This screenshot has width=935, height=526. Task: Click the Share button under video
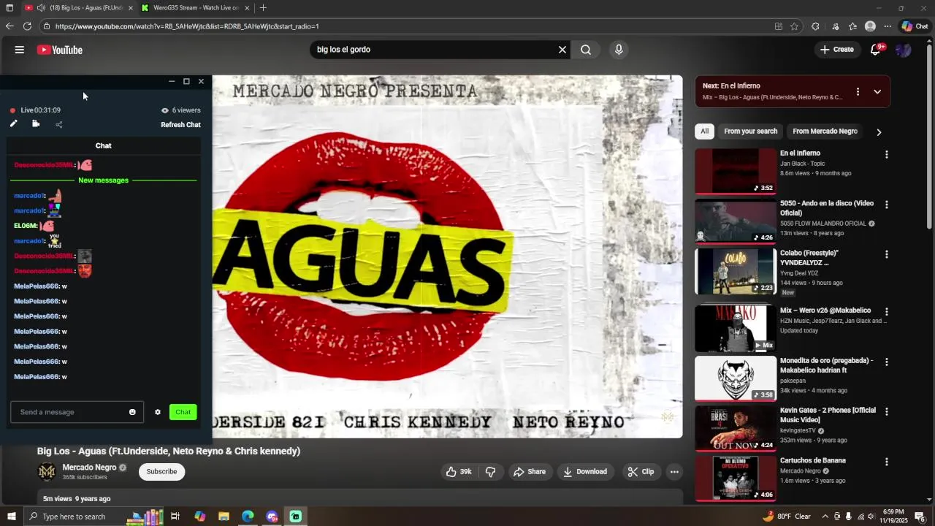point(530,472)
